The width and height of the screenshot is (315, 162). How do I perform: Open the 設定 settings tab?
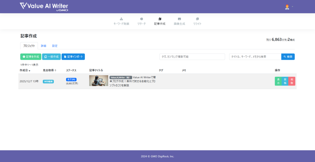click(x=55, y=46)
